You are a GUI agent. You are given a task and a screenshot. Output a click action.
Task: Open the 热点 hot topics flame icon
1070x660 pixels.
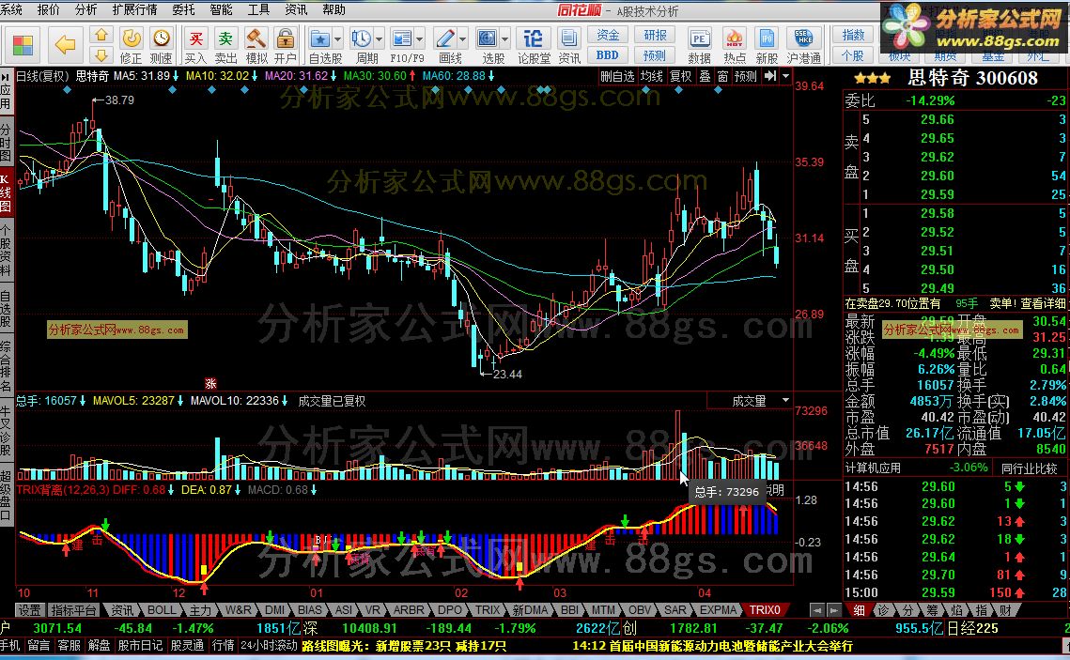(735, 45)
